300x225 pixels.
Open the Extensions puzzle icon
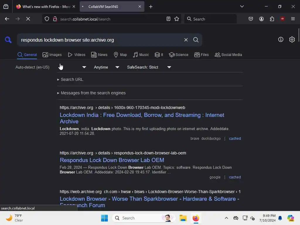(x=272, y=19)
